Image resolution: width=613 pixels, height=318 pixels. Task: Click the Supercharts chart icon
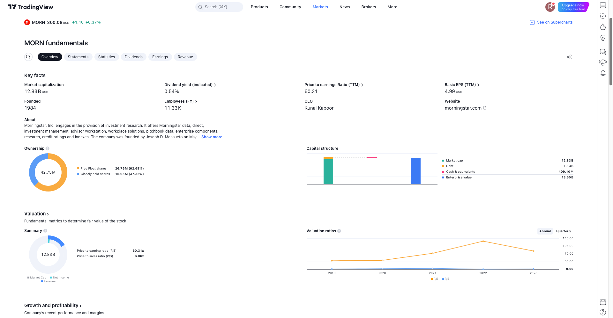click(532, 22)
